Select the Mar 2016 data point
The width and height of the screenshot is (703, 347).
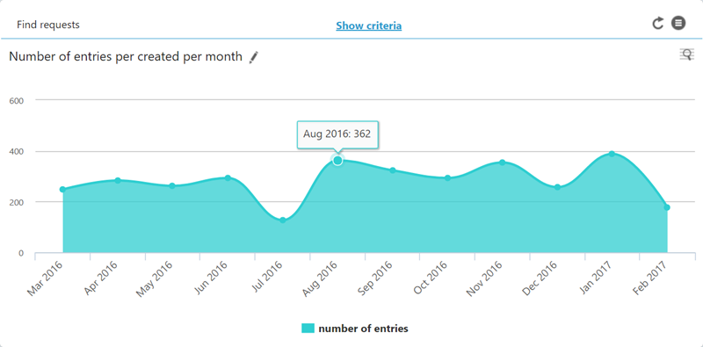(x=62, y=189)
